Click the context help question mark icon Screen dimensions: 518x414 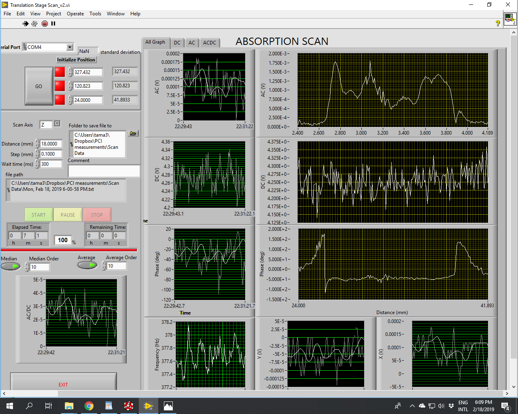498,23
